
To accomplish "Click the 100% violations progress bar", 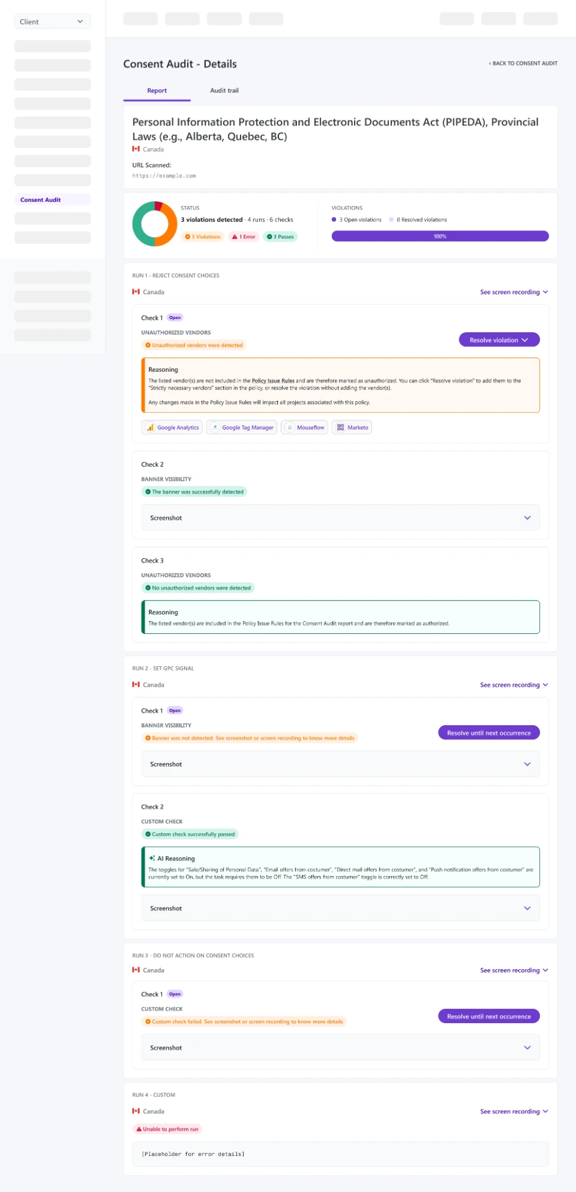I will (x=440, y=236).
